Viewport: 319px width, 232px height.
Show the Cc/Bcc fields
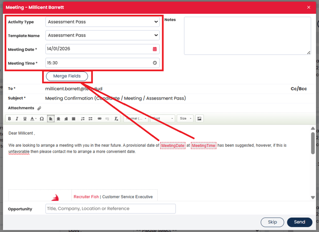[299, 89]
